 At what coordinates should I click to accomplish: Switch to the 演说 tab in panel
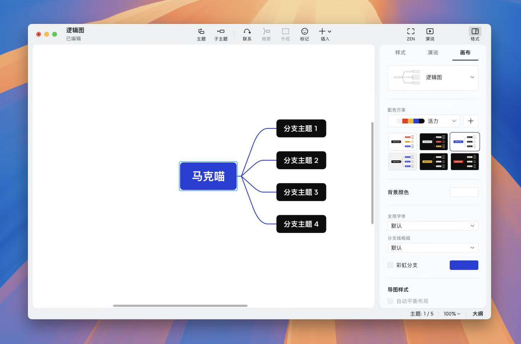(433, 52)
